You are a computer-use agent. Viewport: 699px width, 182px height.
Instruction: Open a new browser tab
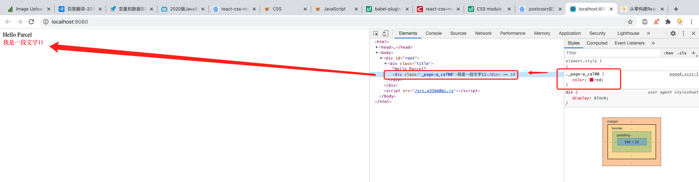[676, 9]
